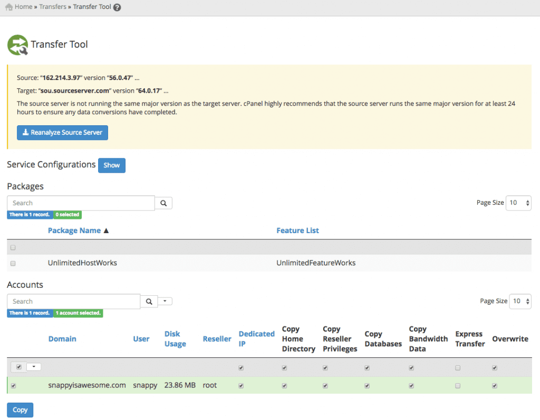Click the Packages search magnifier icon

pos(163,203)
